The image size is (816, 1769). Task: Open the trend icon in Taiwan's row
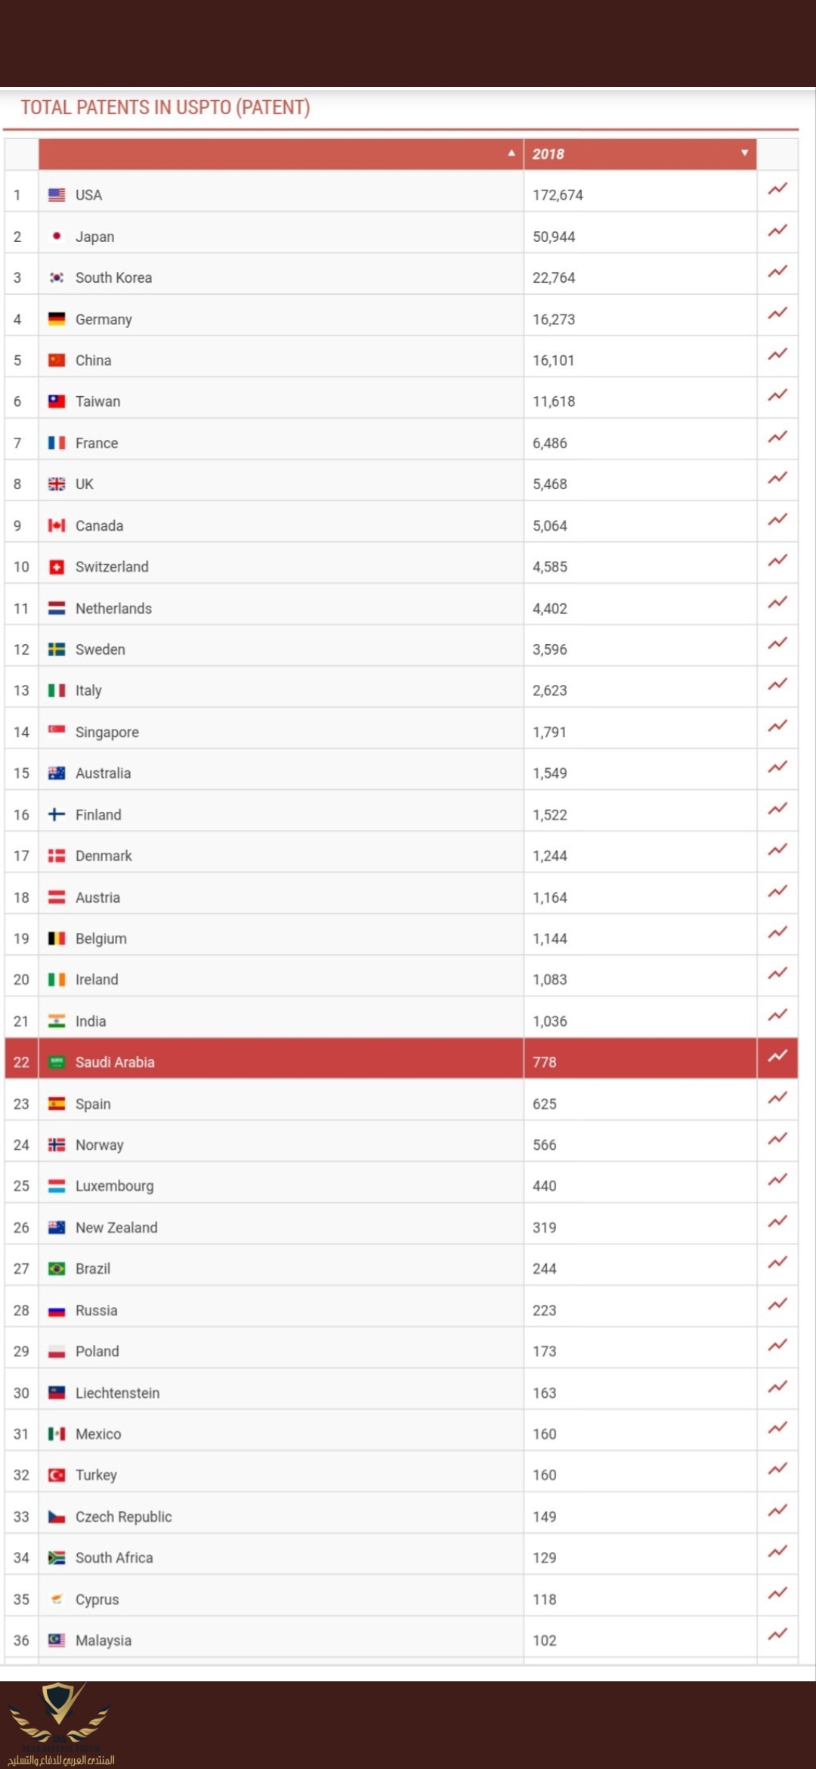click(x=777, y=396)
